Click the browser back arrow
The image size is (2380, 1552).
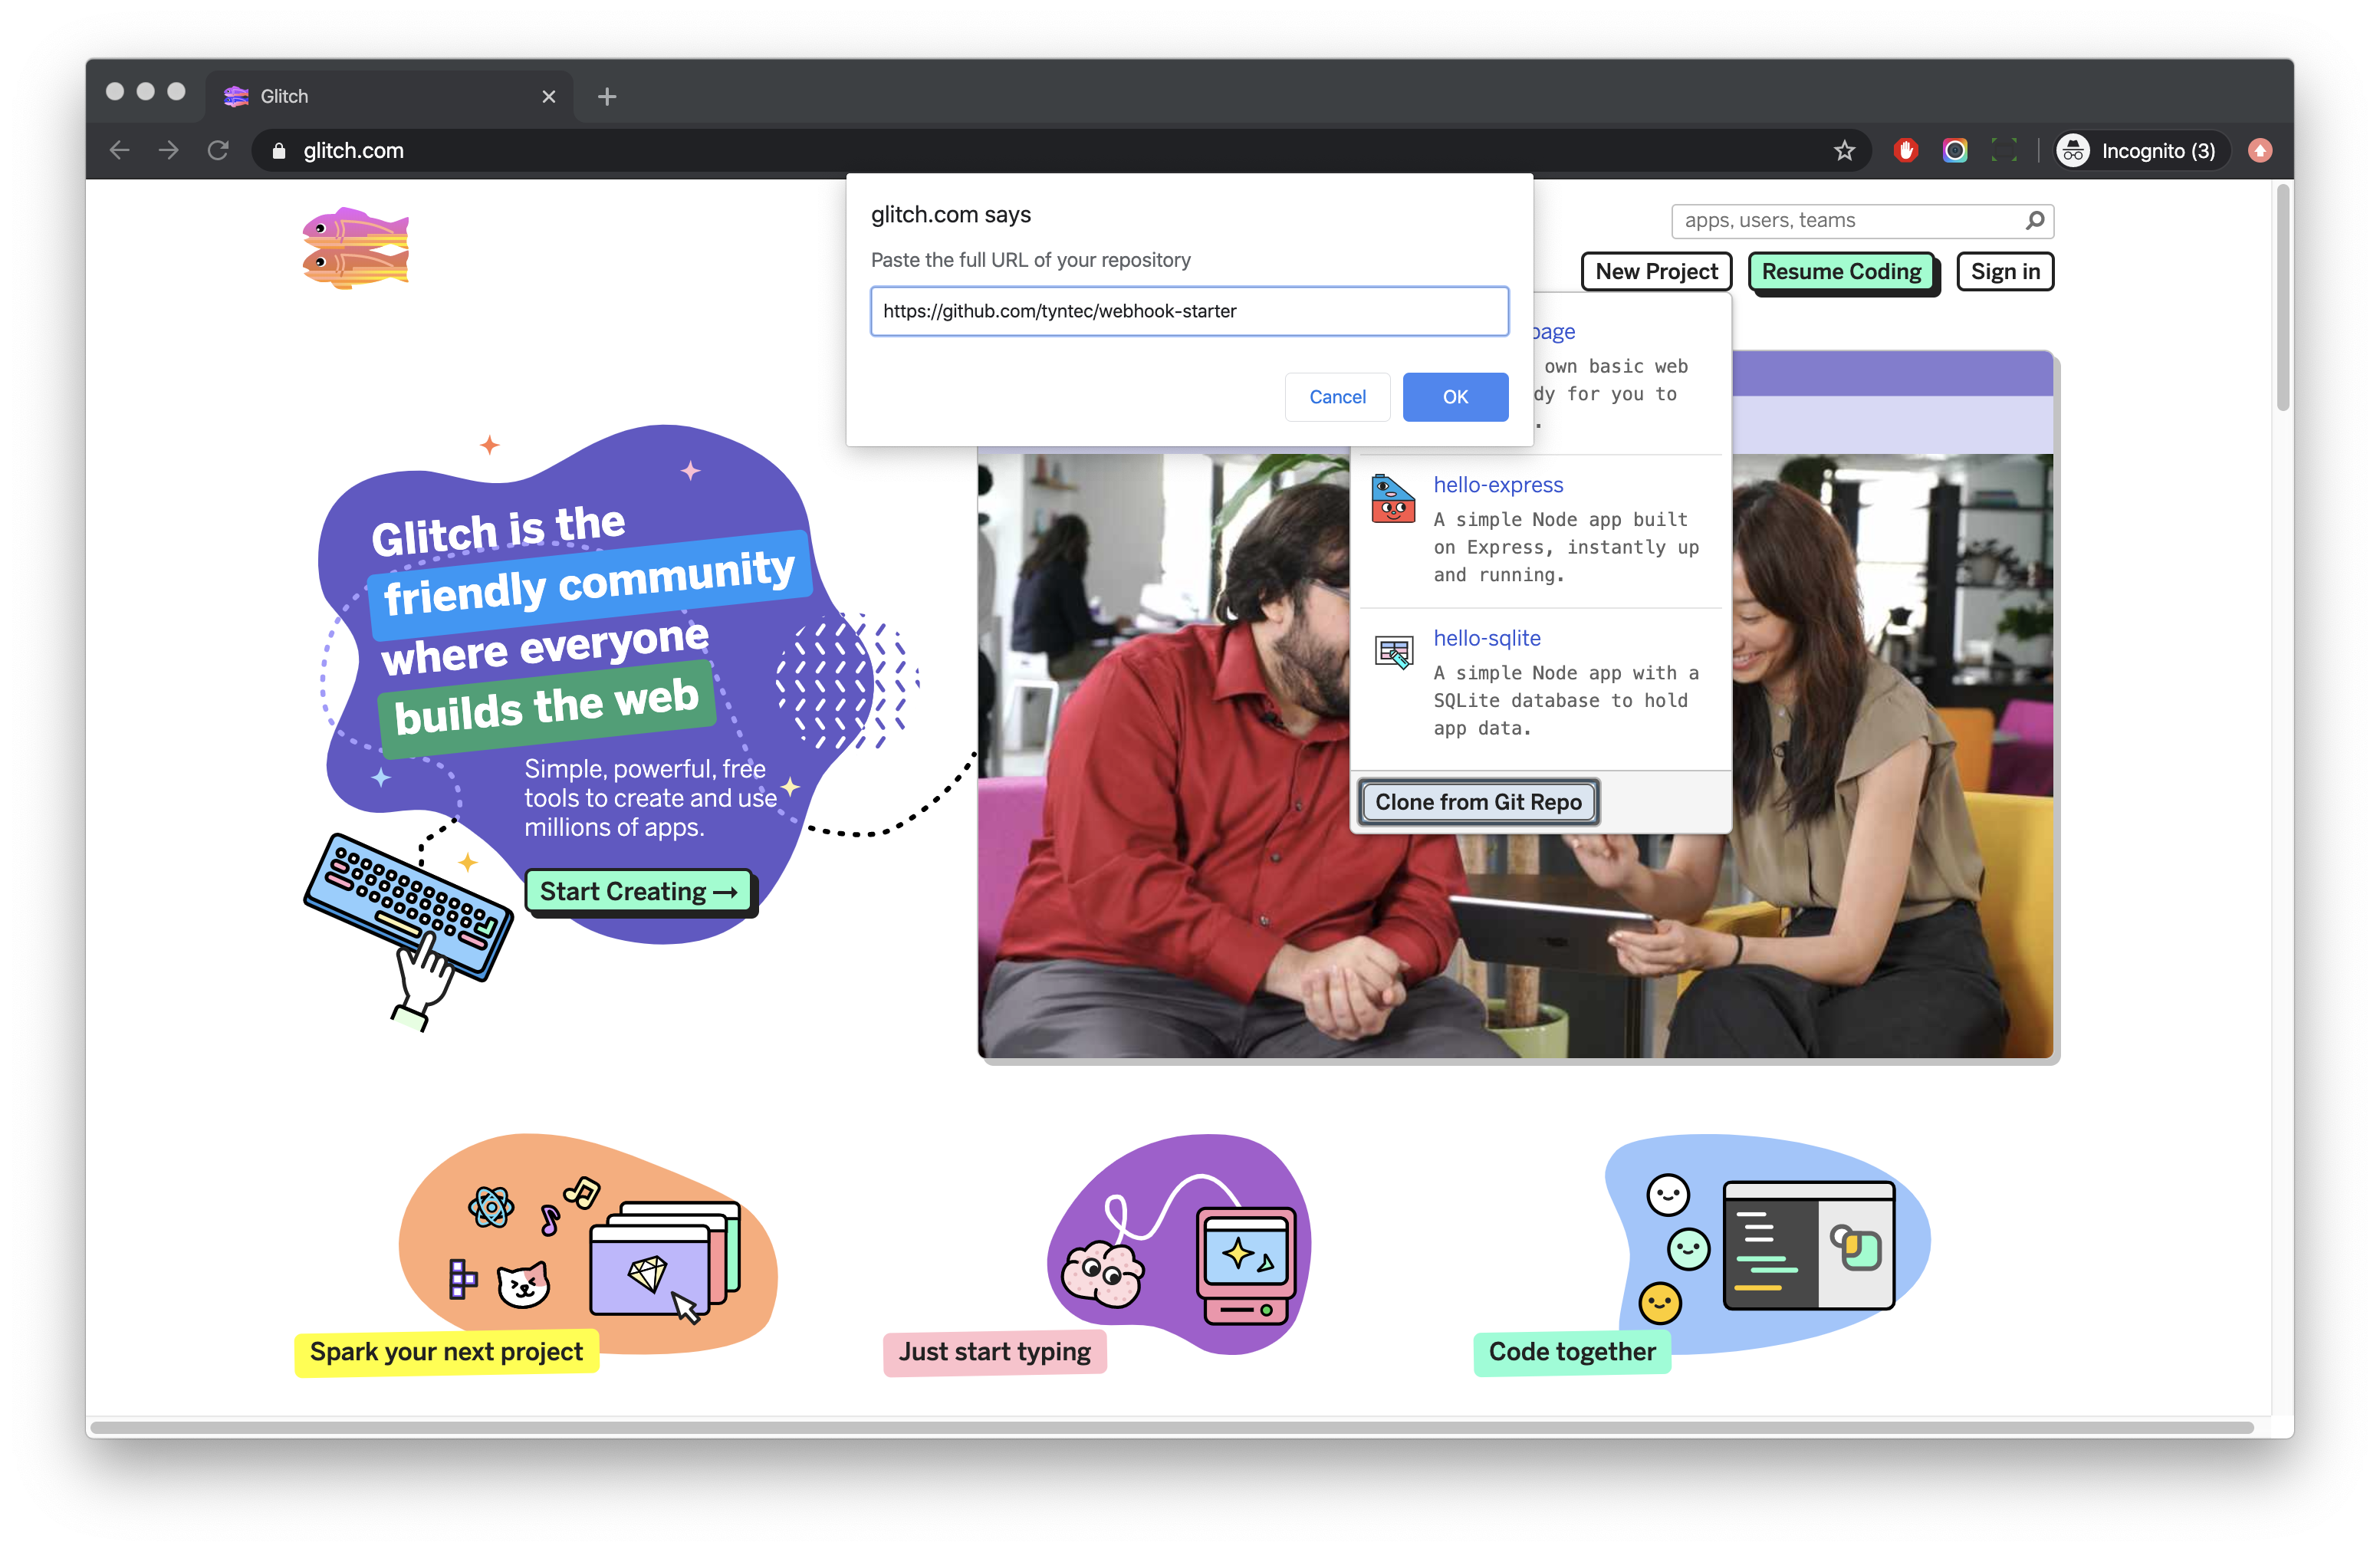pyautogui.click(x=120, y=150)
